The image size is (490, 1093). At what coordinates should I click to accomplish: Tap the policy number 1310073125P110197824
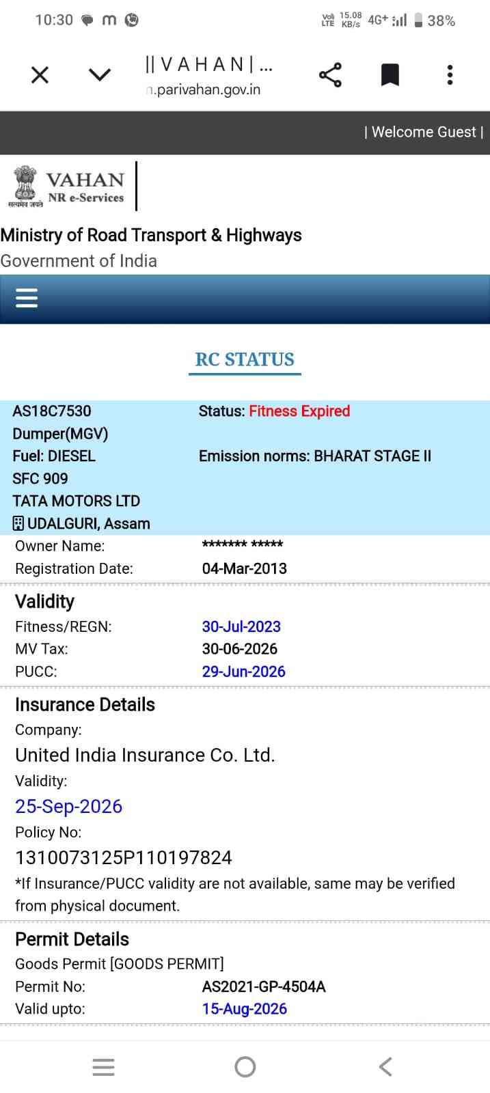point(124,857)
